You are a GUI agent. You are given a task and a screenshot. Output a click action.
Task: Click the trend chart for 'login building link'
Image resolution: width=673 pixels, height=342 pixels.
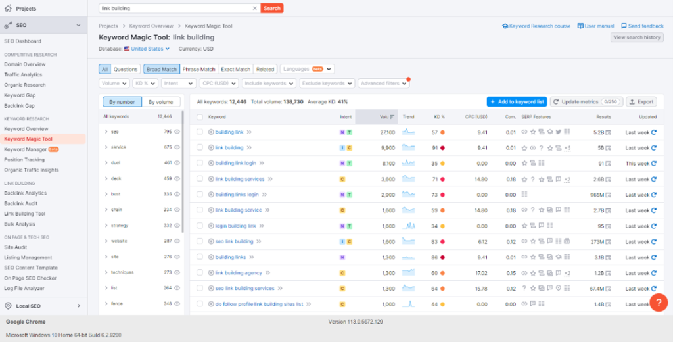tap(408, 226)
